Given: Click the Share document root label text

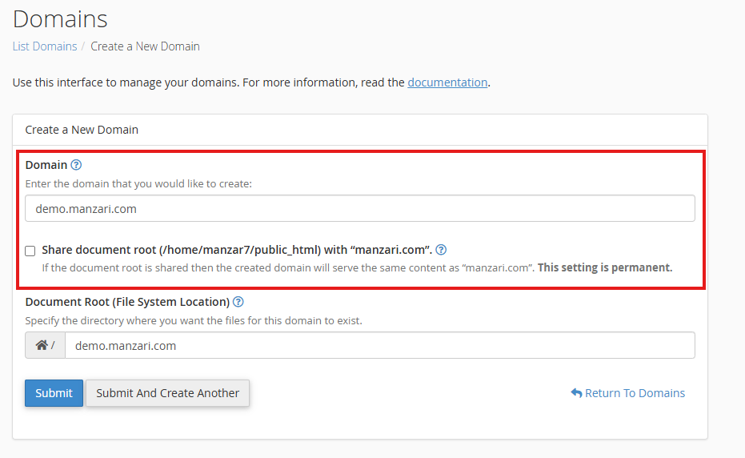Looking at the screenshot, I should coord(237,250).
